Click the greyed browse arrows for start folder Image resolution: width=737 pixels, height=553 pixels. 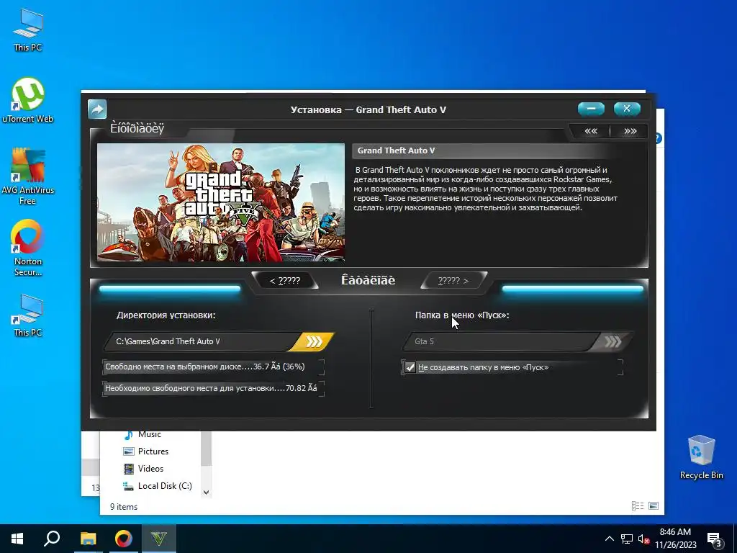coord(612,341)
